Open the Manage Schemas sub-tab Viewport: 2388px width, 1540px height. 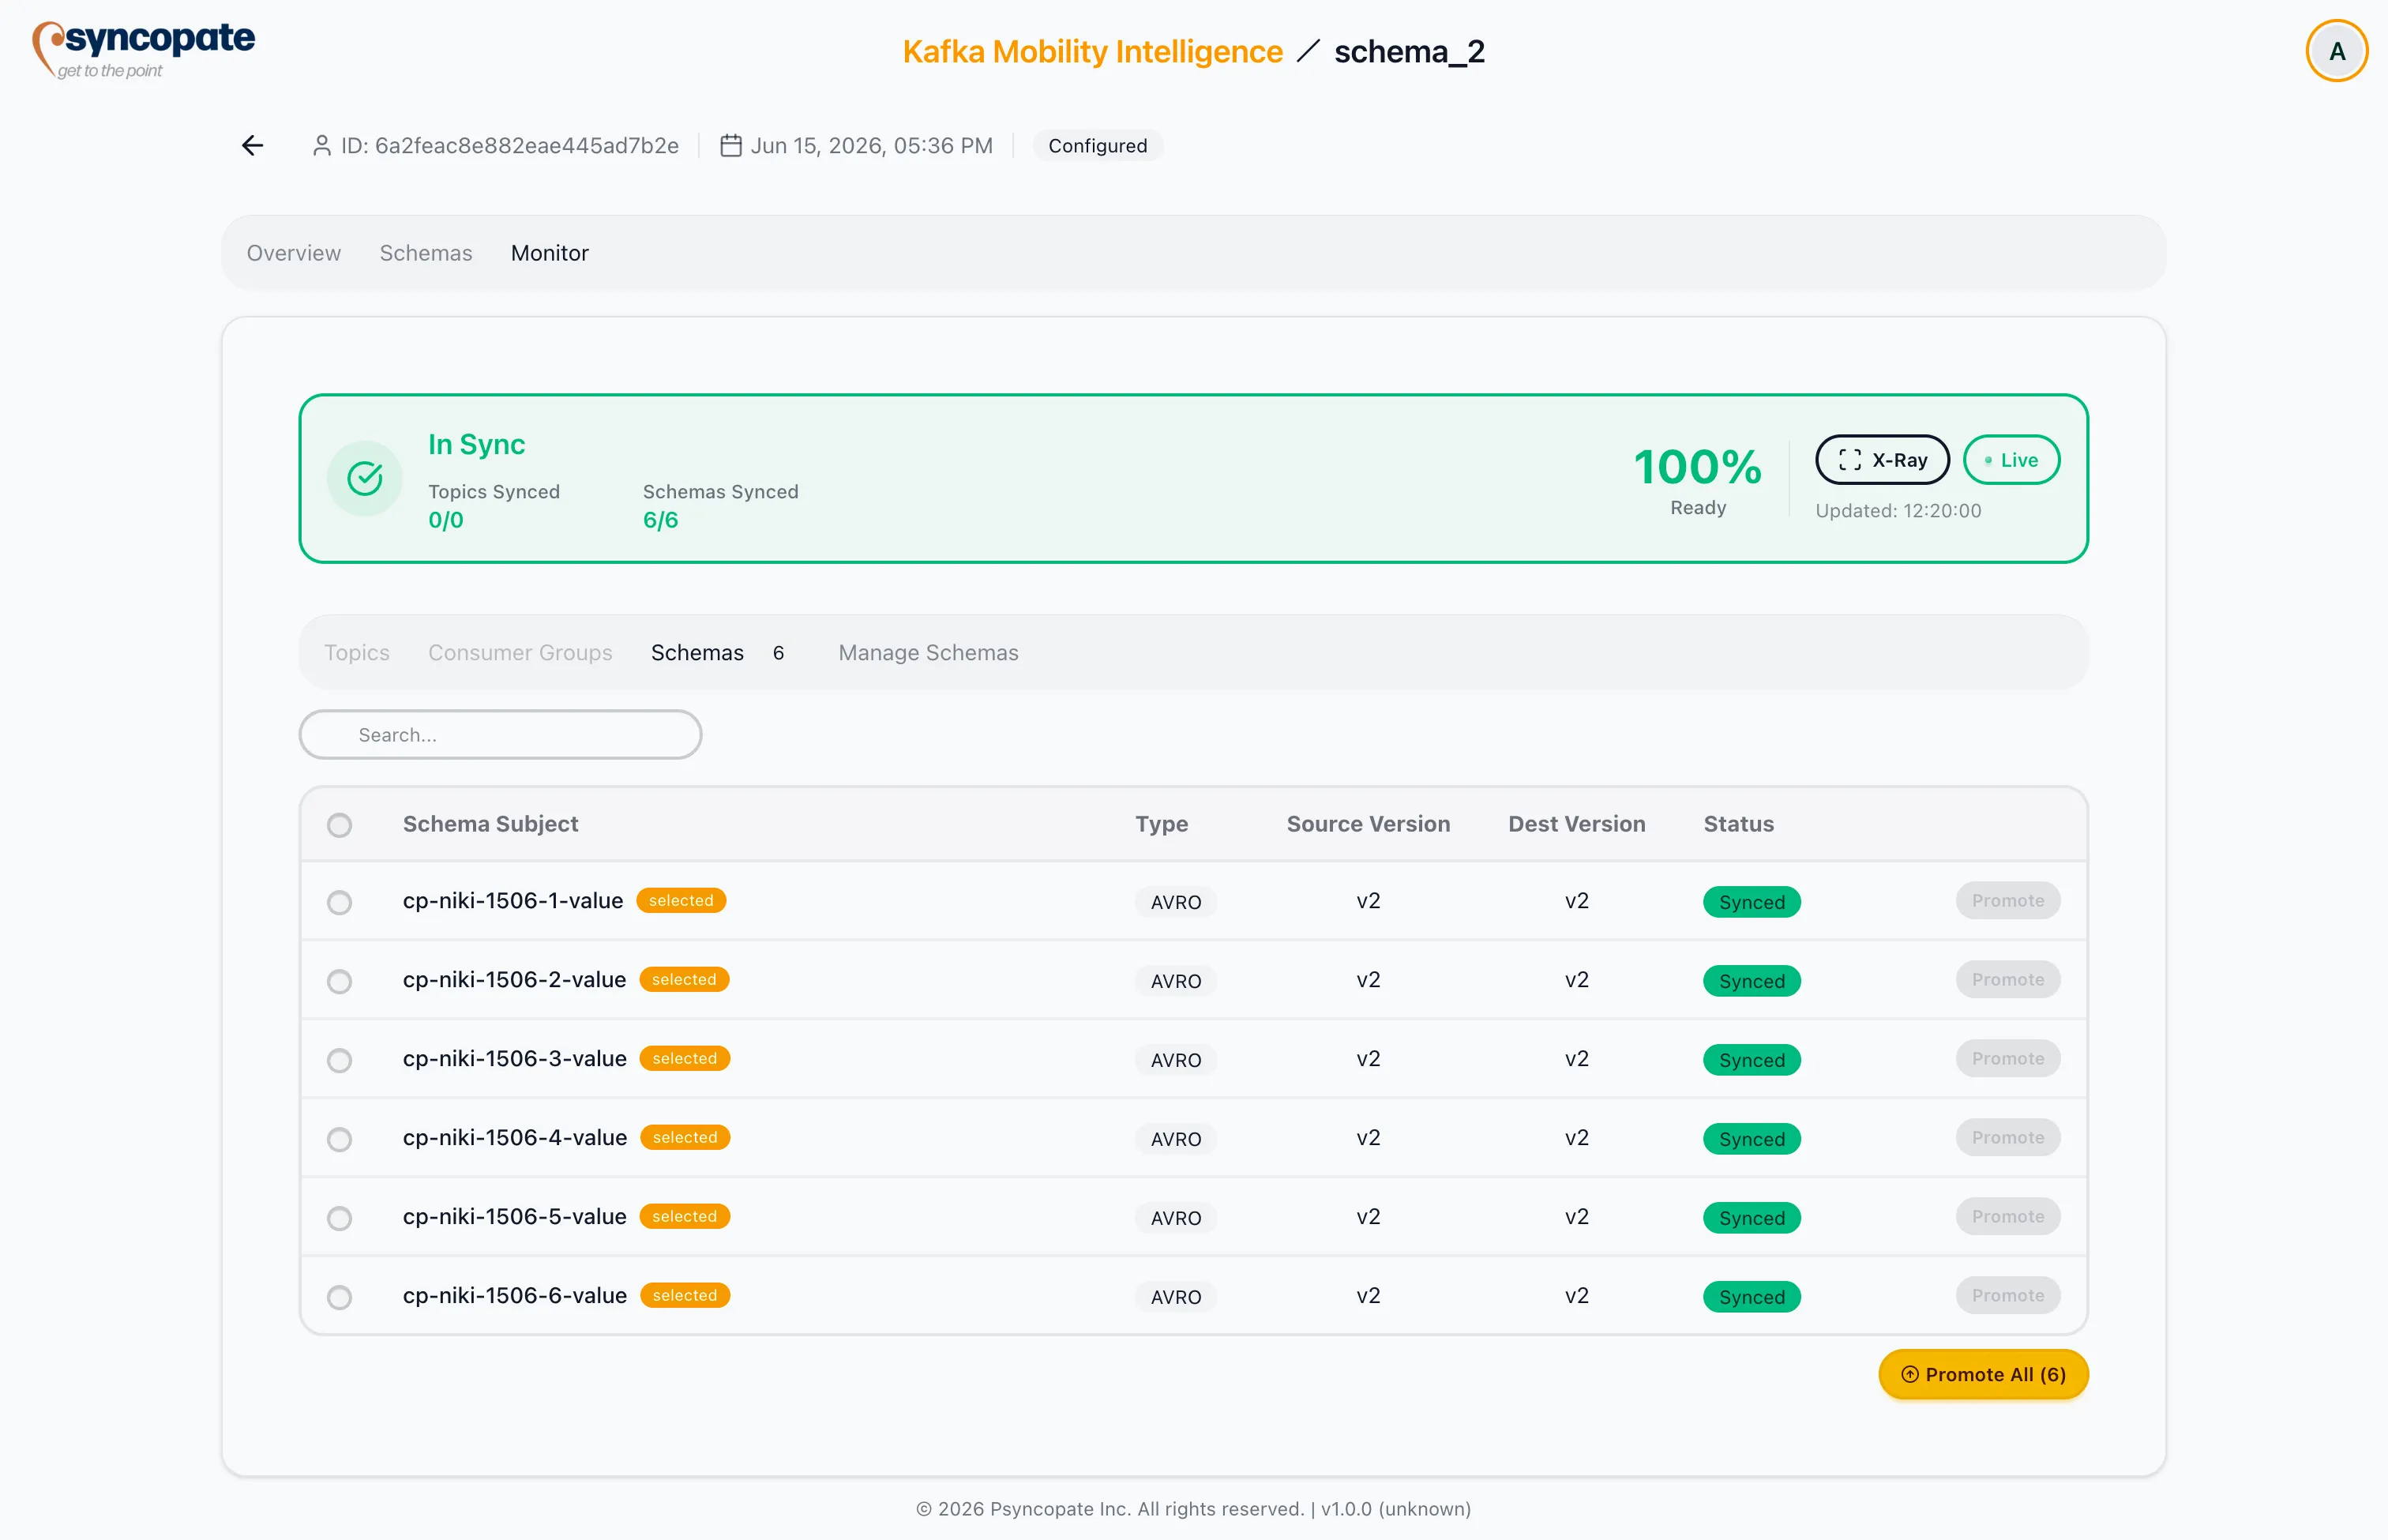[x=928, y=652]
